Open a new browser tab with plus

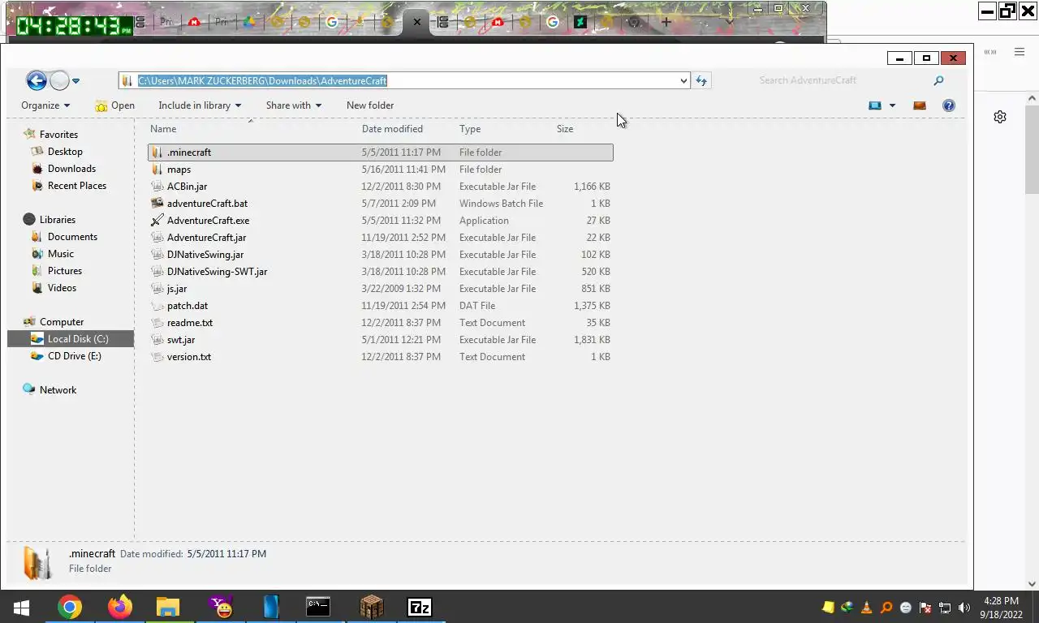coord(666,22)
